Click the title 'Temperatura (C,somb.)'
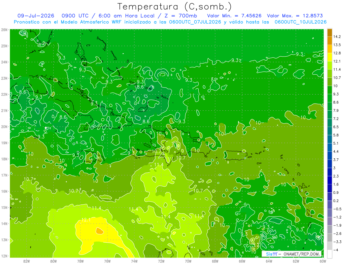The width and height of the screenshot is (343, 265). click(174, 7)
